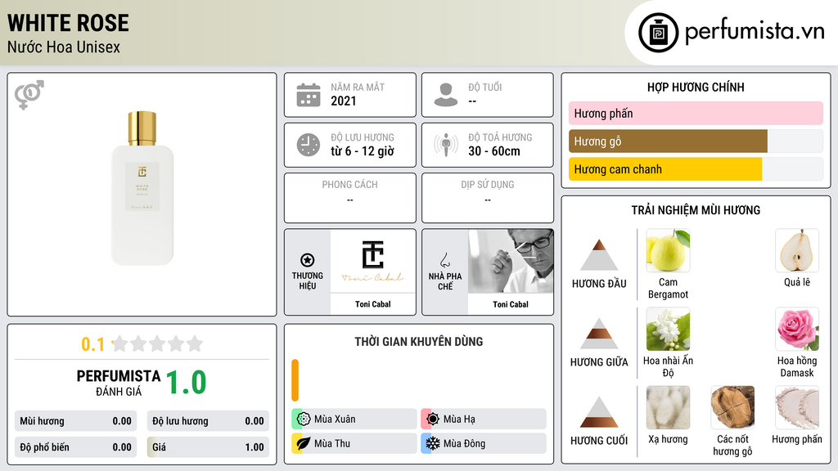838x471 pixels.
Task: Click the star badge icon above Thương Hiệu
Action: point(308,260)
